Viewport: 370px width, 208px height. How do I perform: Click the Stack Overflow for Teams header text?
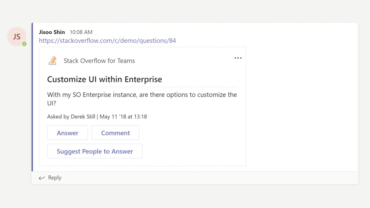click(99, 61)
